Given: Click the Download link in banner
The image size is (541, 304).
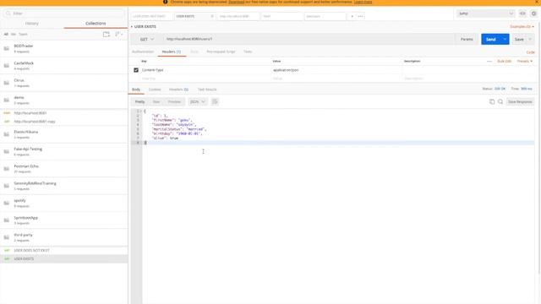Looking at the screenshot, I should (x=237, y=2).
